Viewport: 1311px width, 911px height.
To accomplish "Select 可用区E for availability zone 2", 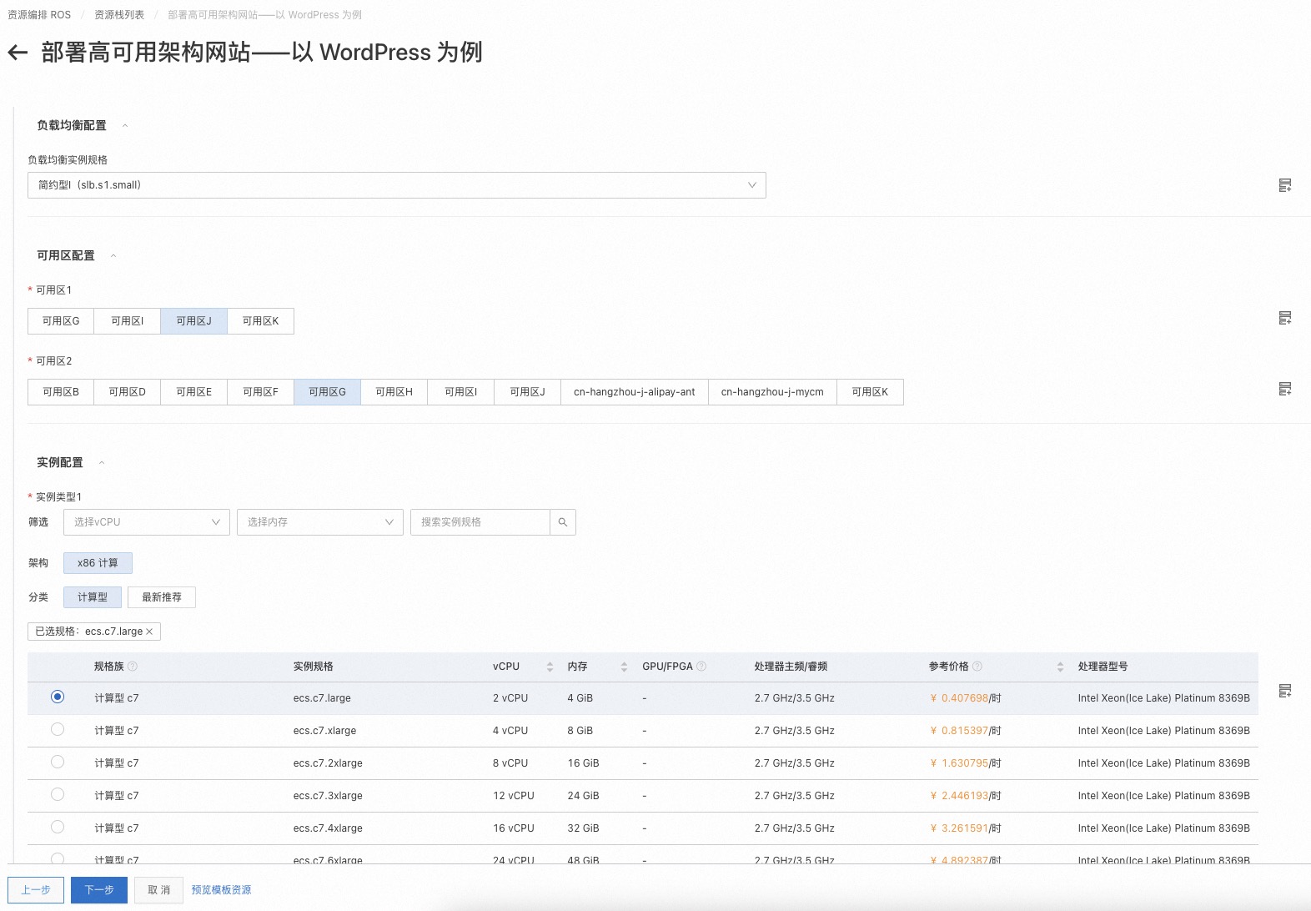I will pyautogui.click(x=194, y=392).
